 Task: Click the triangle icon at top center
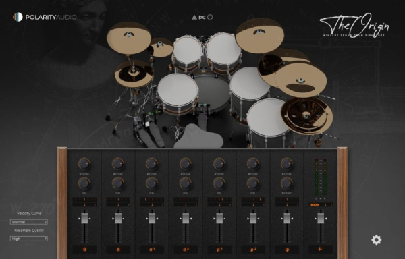coord(194,17)
